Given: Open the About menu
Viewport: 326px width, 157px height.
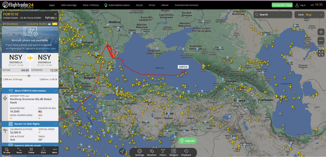Looking at the screenshot, I should pyautogui.click(x=165, y=5).
